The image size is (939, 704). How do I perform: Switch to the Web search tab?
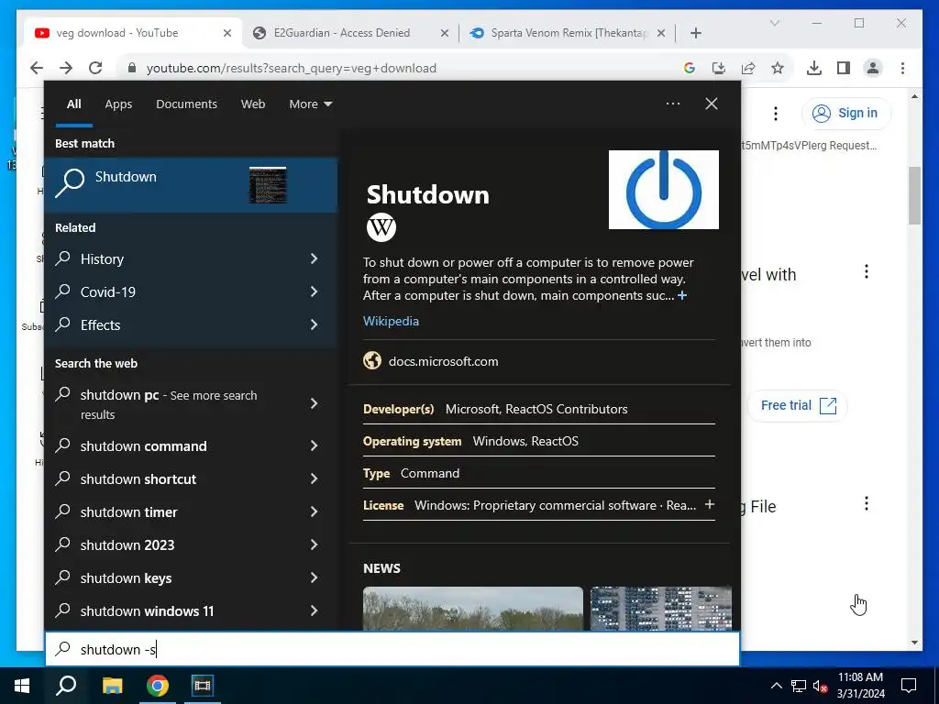pos(253,104)
